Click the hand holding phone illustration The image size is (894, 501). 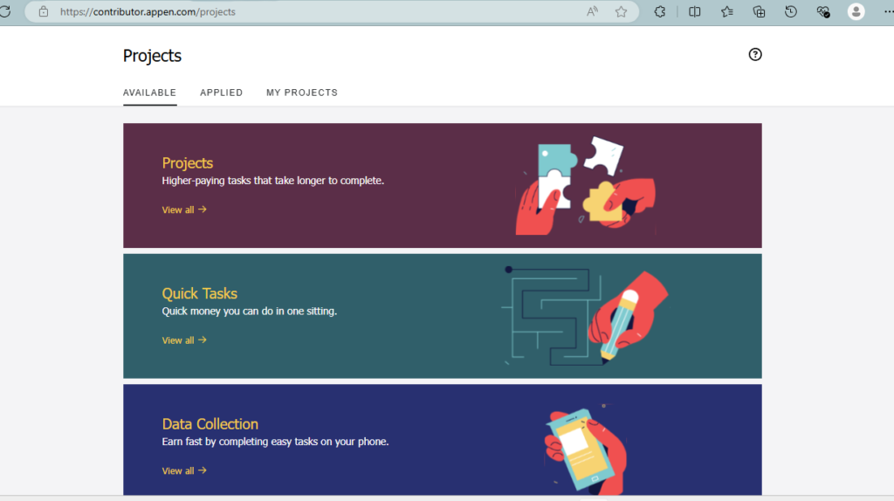click(586, 448)
